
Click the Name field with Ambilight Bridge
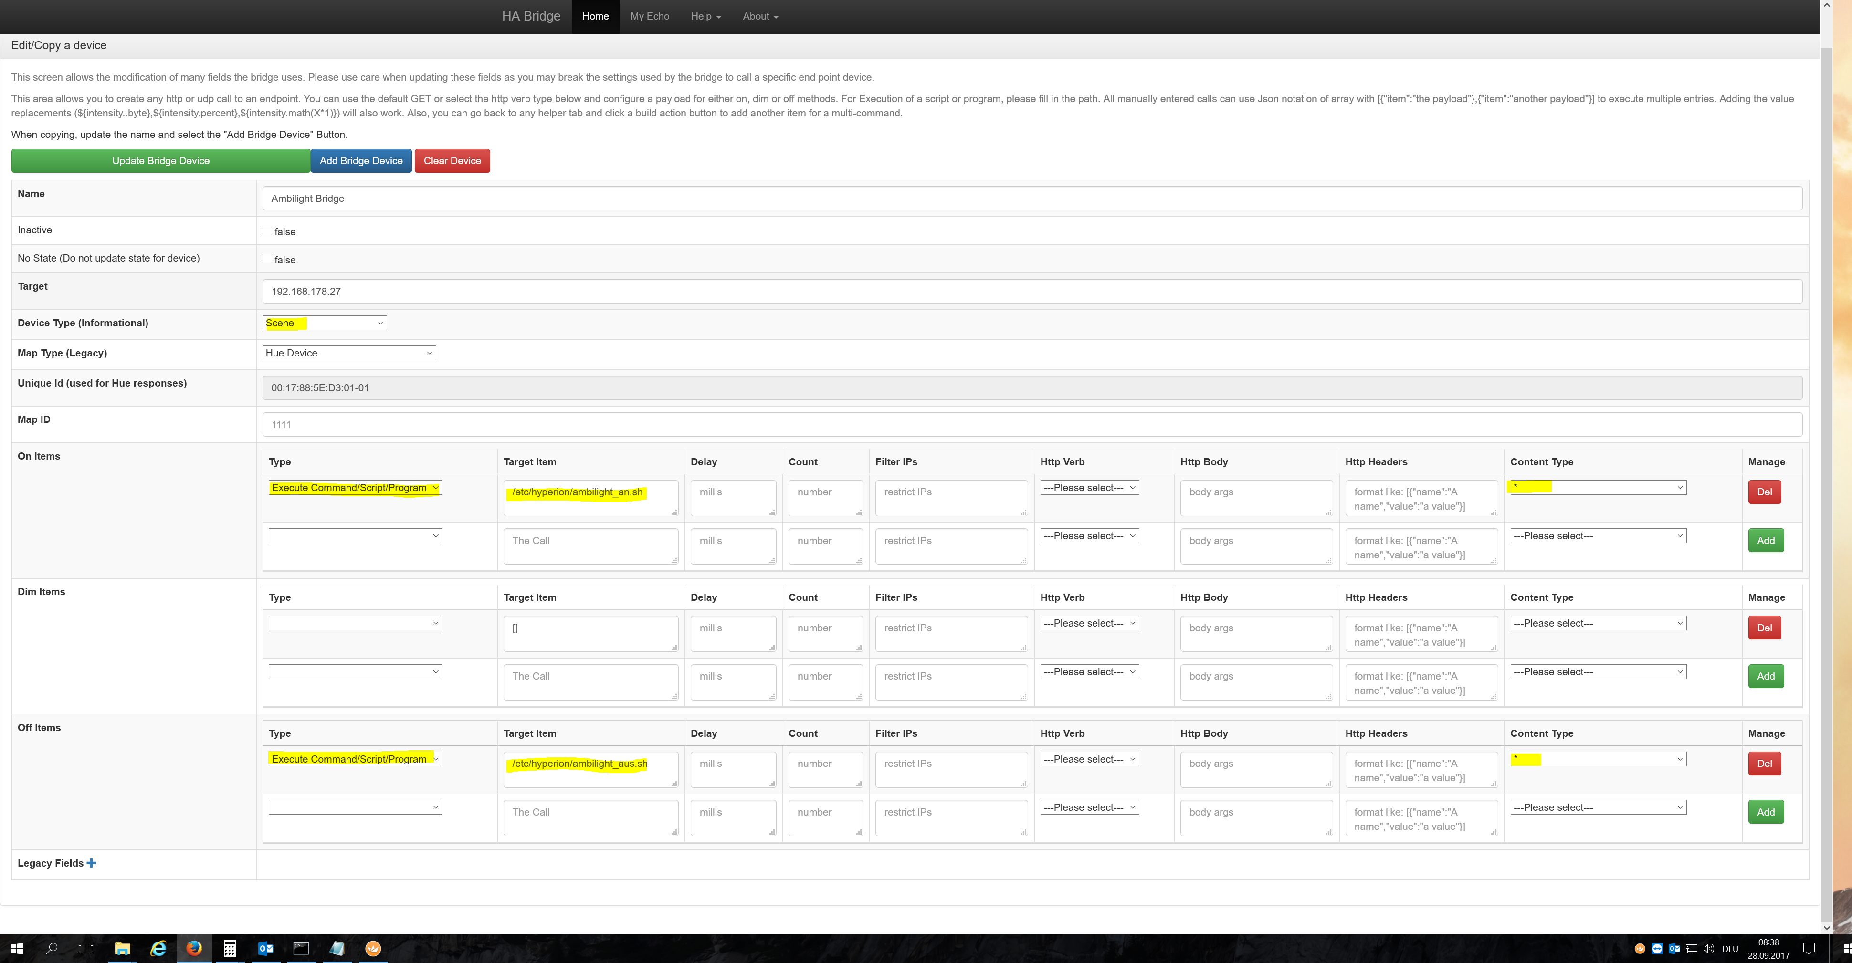tap(1031, 199)
